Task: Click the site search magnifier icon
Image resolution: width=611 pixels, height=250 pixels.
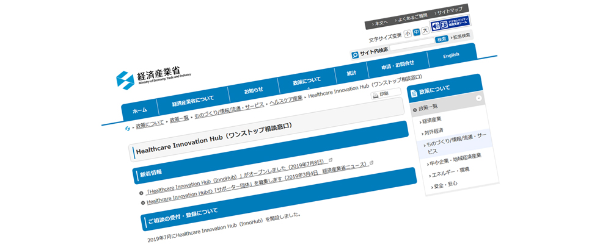Action: (x=355, y=54)
